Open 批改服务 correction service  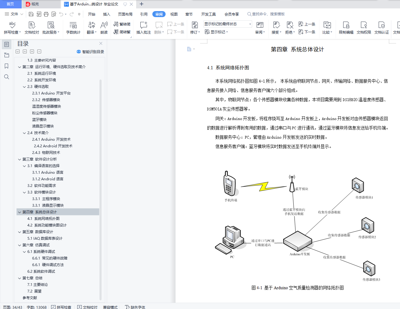[x=51, y=28]
